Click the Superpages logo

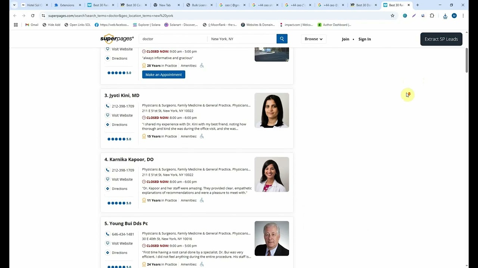coord(117,39)
